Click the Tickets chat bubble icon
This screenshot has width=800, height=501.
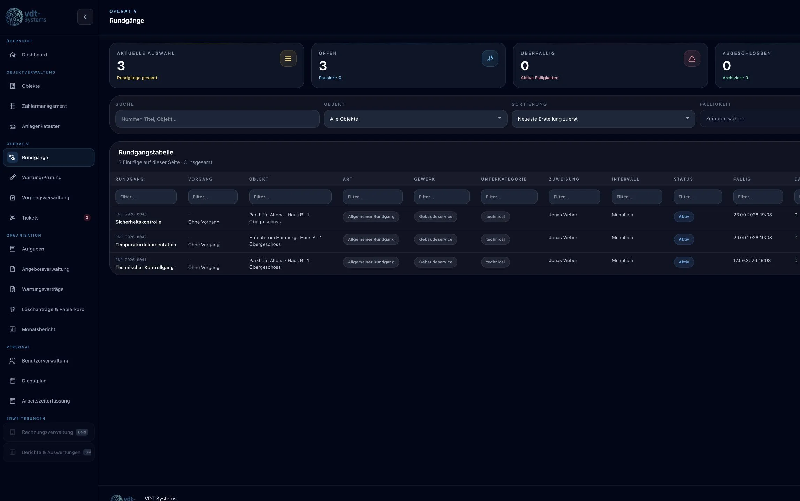[x=13, y=218]
